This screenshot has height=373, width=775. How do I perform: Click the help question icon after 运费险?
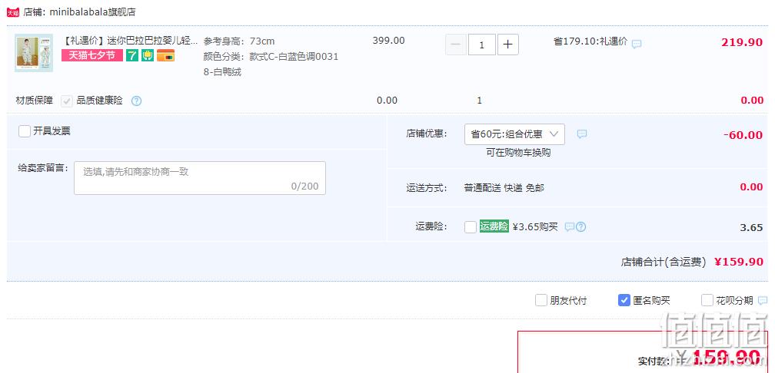click(580, 227)
